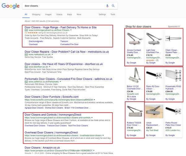Open the More search menu
The height and width of the screenshot is (156, 186).
point(79,14)
